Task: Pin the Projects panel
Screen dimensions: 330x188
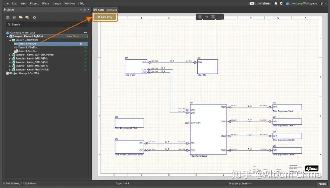Action: pyautogui.click(x=85, y=10)
